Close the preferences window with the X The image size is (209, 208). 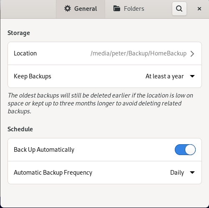coord(199,9)
